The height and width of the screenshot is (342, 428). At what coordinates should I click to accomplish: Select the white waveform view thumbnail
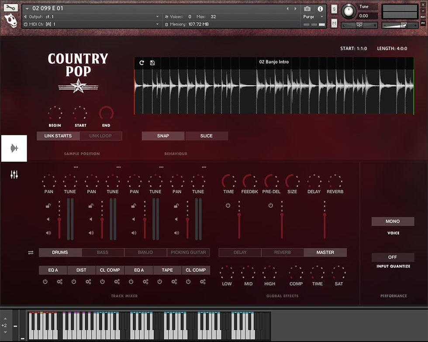click(x=14, y=148)
